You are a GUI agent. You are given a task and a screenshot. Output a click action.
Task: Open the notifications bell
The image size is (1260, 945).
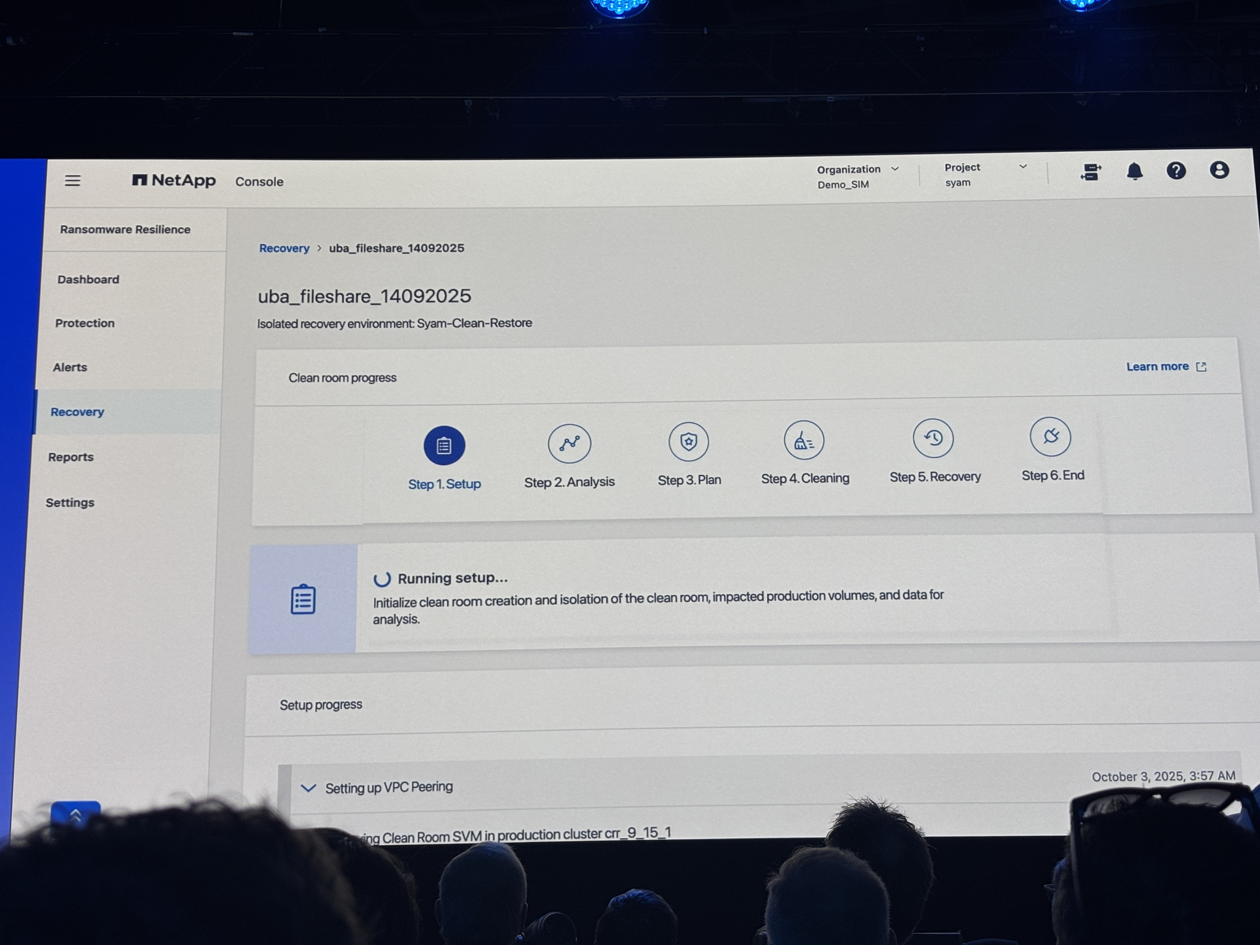1135,172
